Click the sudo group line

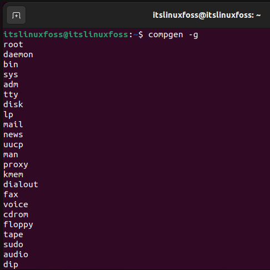tap(13, 244)
